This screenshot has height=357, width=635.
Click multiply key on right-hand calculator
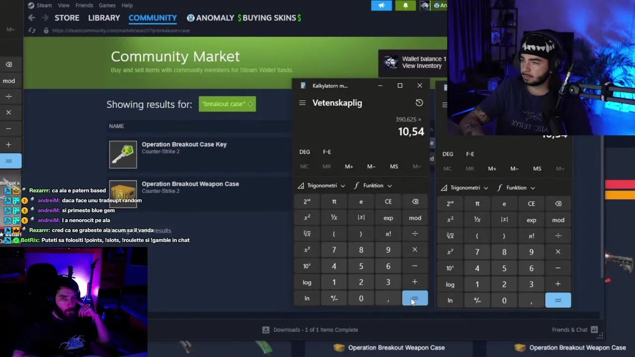tap(558, 252)
